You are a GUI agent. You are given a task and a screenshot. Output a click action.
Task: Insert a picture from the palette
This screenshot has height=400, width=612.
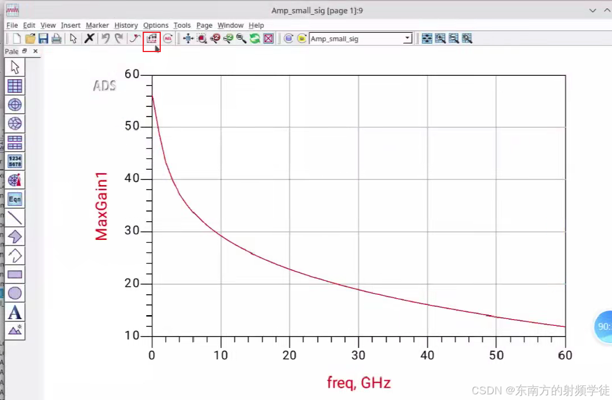coord(15,330)
